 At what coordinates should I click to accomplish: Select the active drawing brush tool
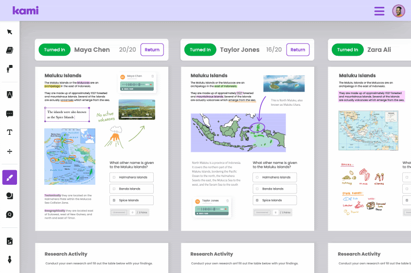click(x=10, y=177)
